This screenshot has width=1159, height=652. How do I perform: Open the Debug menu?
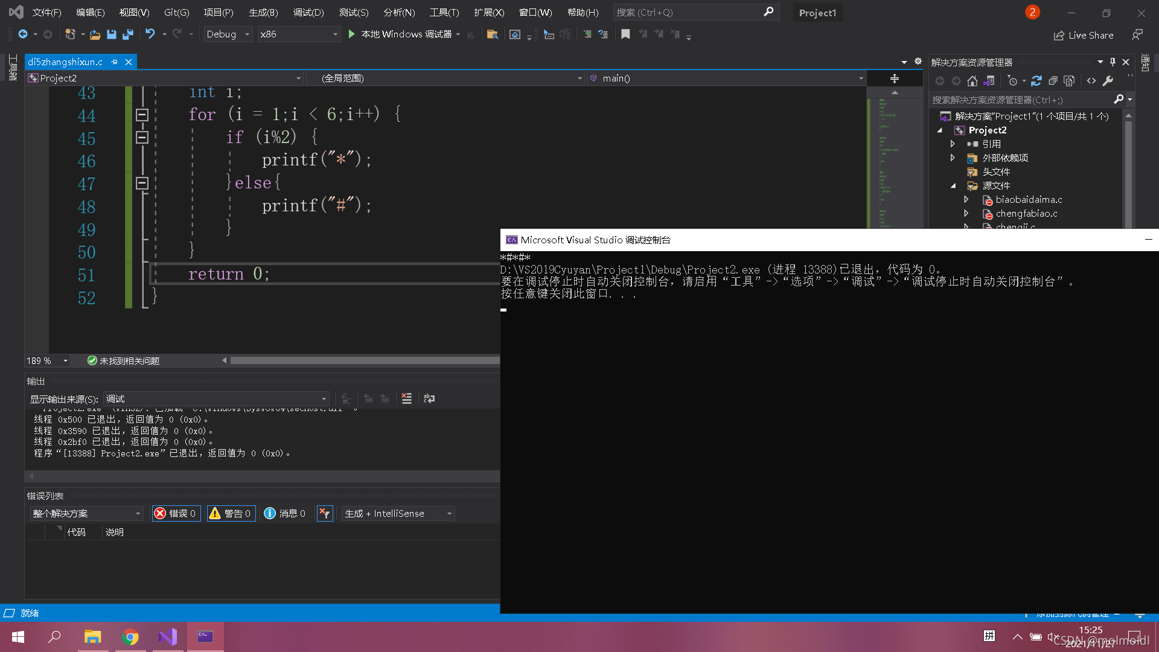pos(308,12)
